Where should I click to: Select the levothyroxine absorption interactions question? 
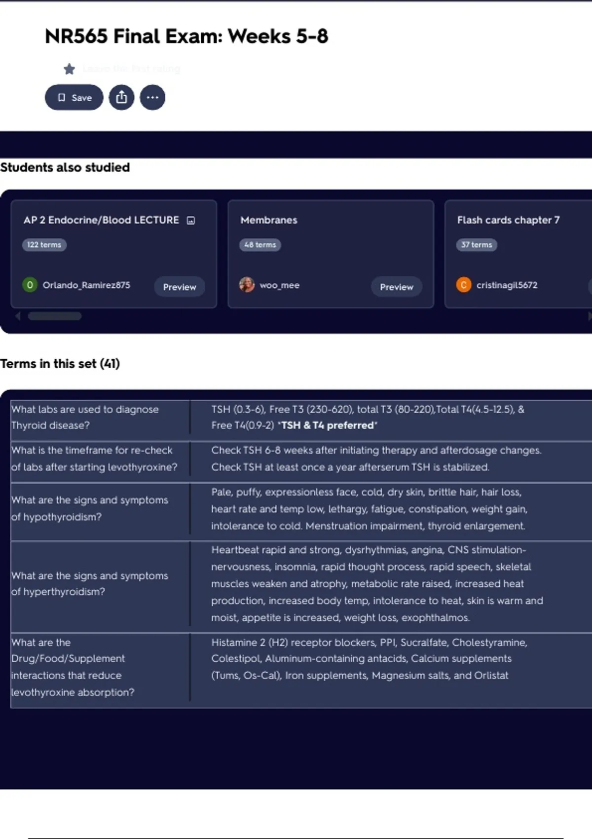point(73,667)
